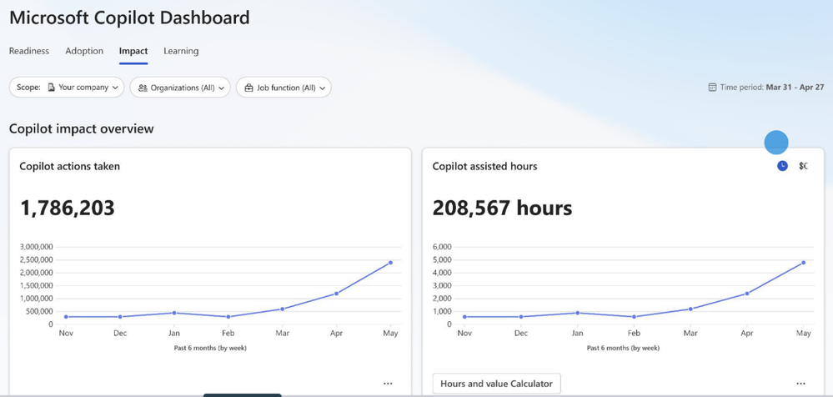Click the Time period Mar 31 - Apr 27 text
The image size is (833, 397).
(x=772, y=88)
